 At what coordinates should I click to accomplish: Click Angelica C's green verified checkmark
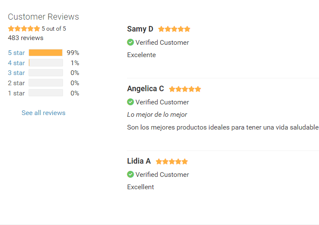pyautogui.click(x=130, y=102)
